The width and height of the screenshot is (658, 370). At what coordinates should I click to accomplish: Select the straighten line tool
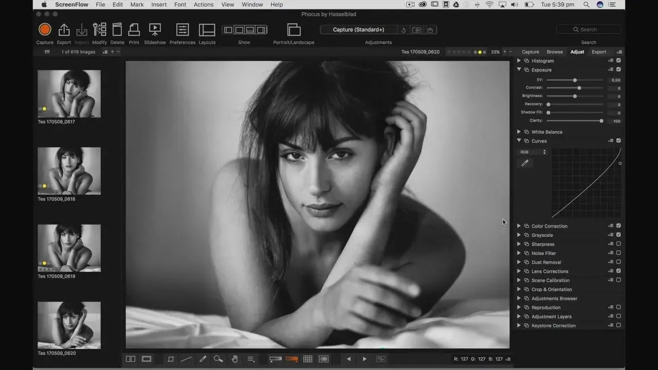click(x=186, y=359)
